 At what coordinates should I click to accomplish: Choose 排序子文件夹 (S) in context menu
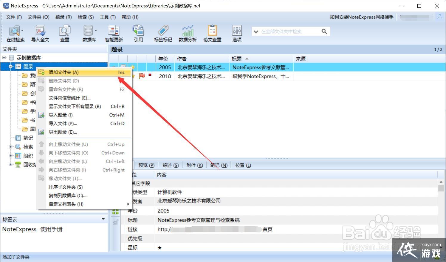coord(84,187)
